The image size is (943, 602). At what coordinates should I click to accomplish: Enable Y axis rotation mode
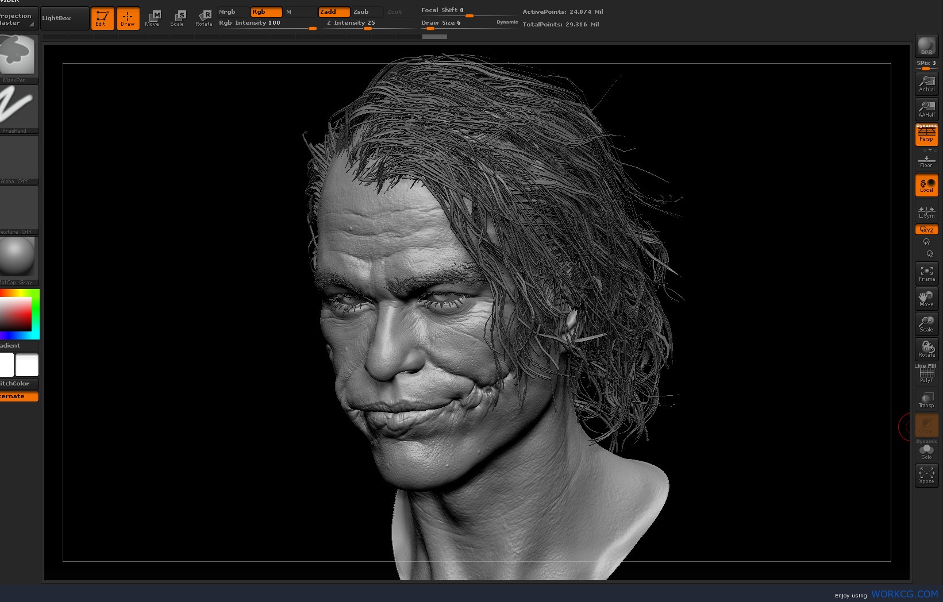pyautogui.click(x=926, y=242)
